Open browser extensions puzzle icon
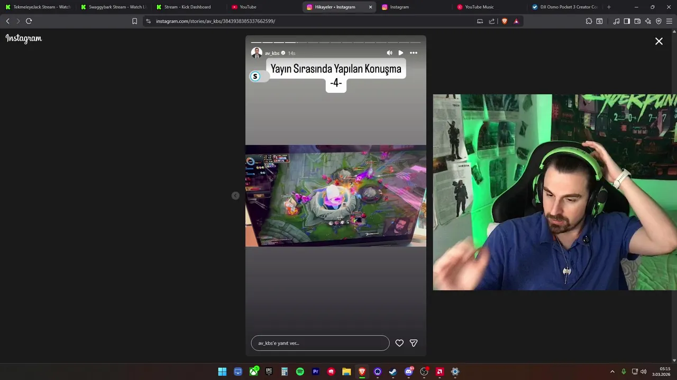Screen dimensions: 677x380 (x=589, y=21)
